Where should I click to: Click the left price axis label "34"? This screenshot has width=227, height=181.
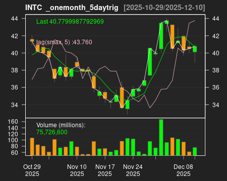click(15, 105)
